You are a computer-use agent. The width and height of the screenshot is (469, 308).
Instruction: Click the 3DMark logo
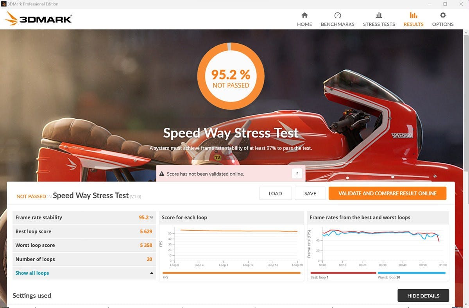[x=38, y=18]
